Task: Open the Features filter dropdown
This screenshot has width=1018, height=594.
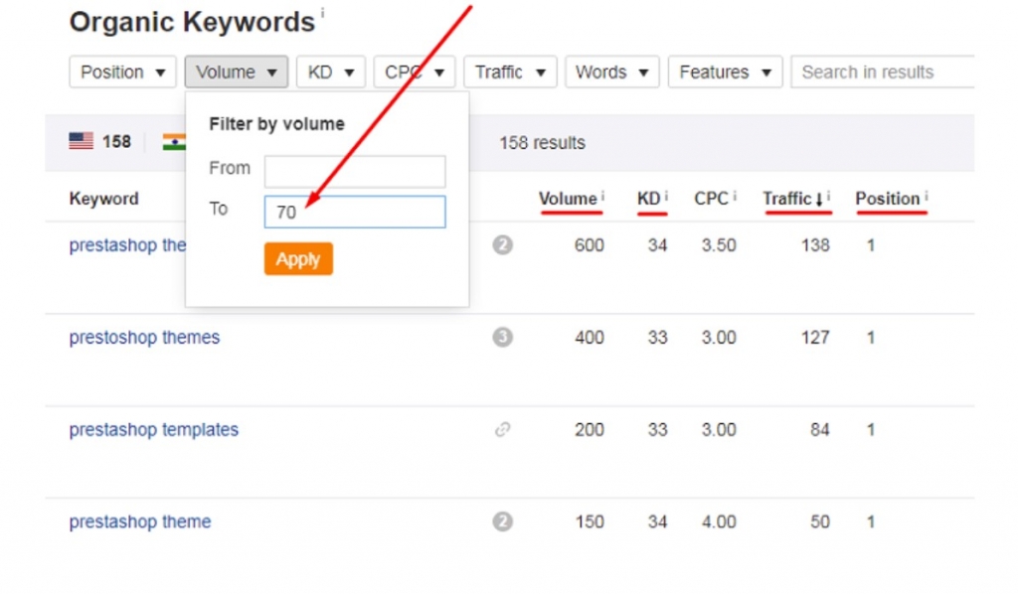Action: pyautogui.click(x=725, y=72)
